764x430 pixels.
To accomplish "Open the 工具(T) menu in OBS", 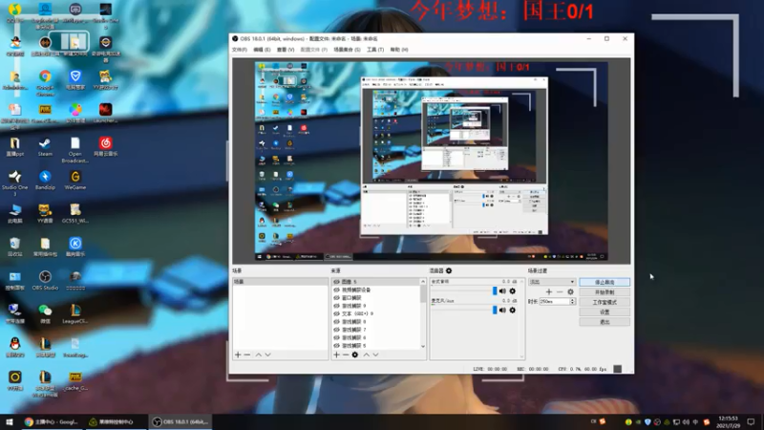I will pos(375,50).
